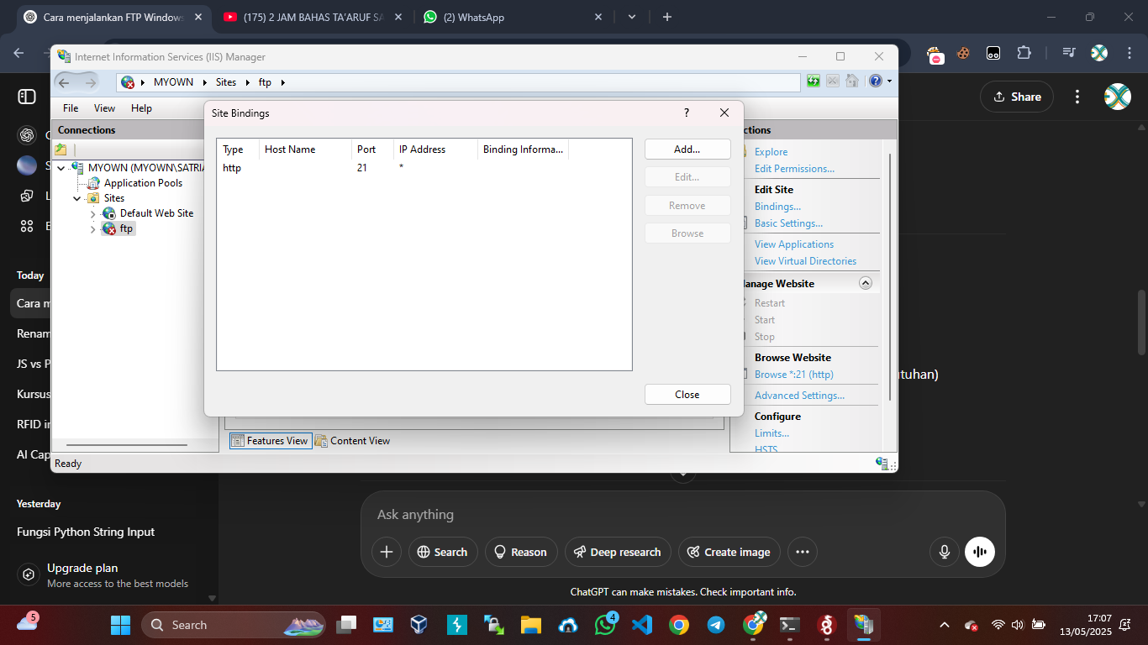1148x645 pixels.
Task: Click the IP Address column header
Action: coord(436,149)
